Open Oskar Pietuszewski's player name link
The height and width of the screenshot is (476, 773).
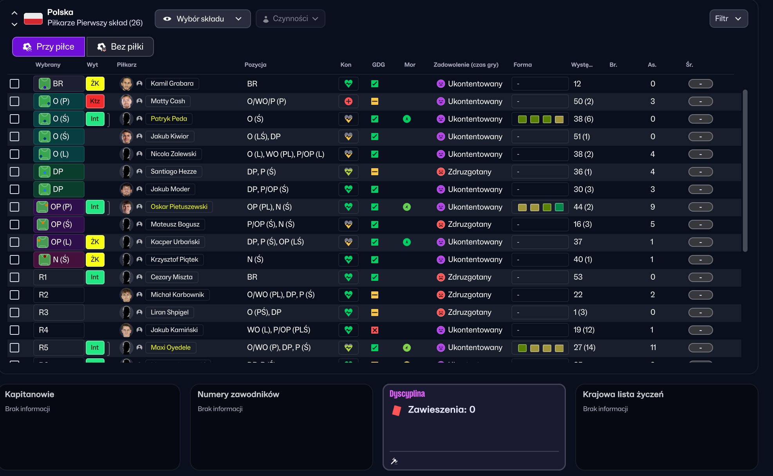[x=179, y=207]
